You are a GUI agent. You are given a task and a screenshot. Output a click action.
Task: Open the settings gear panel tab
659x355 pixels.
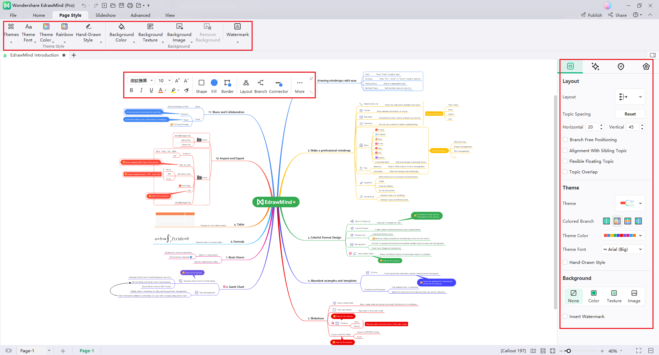coord(646,66)
